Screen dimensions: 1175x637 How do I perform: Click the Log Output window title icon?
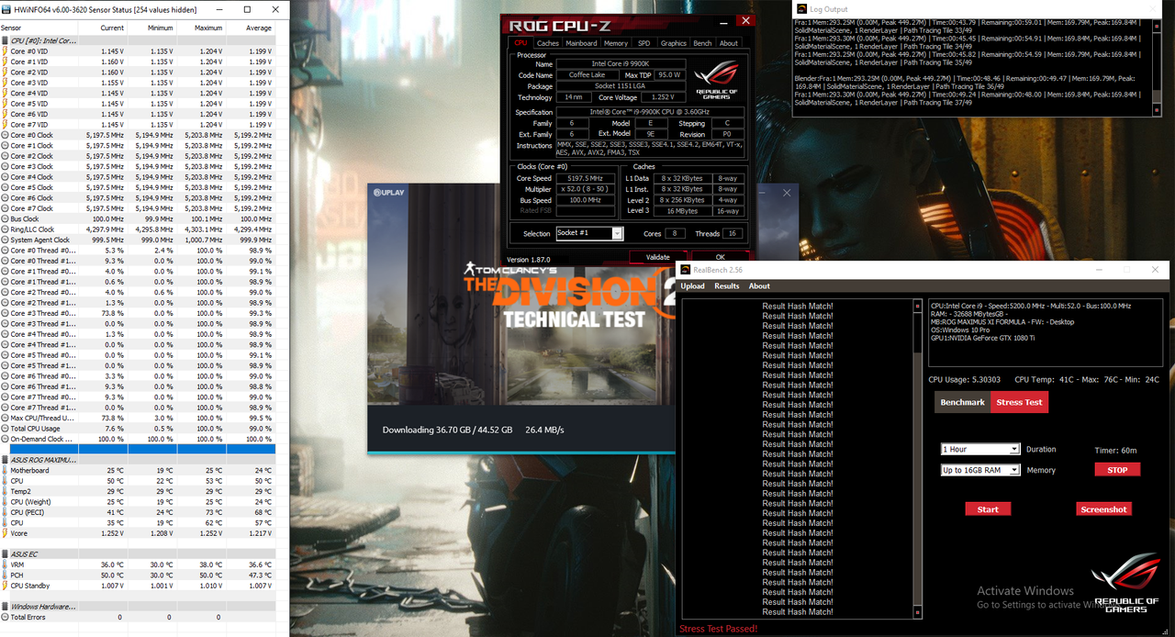pyautogui.click(x=800, y=8)
